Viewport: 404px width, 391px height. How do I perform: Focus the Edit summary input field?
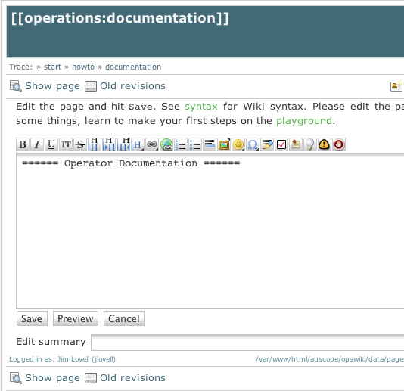(247, 343)
